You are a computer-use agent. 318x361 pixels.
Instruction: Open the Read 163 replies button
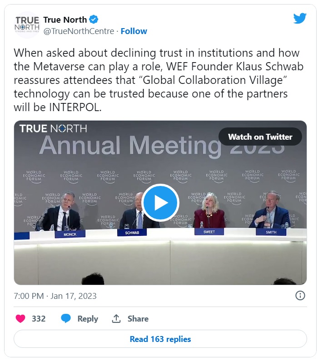pos(160,339)
